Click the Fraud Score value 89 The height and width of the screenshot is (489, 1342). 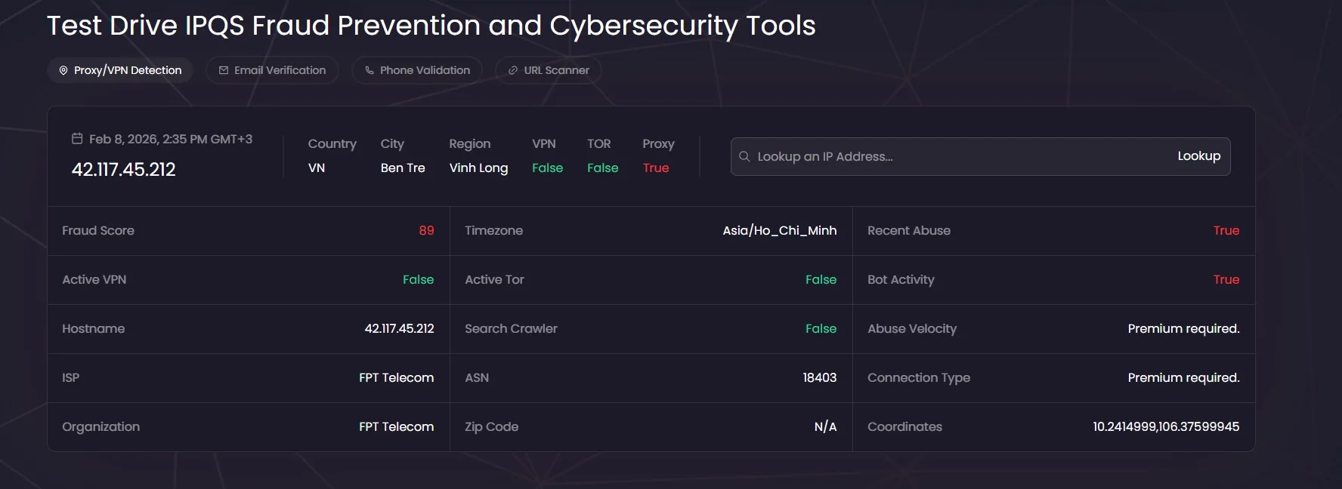[x=426, y=231]
